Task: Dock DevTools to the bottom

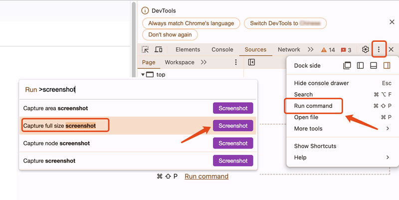Action: [x=374, y=65]
